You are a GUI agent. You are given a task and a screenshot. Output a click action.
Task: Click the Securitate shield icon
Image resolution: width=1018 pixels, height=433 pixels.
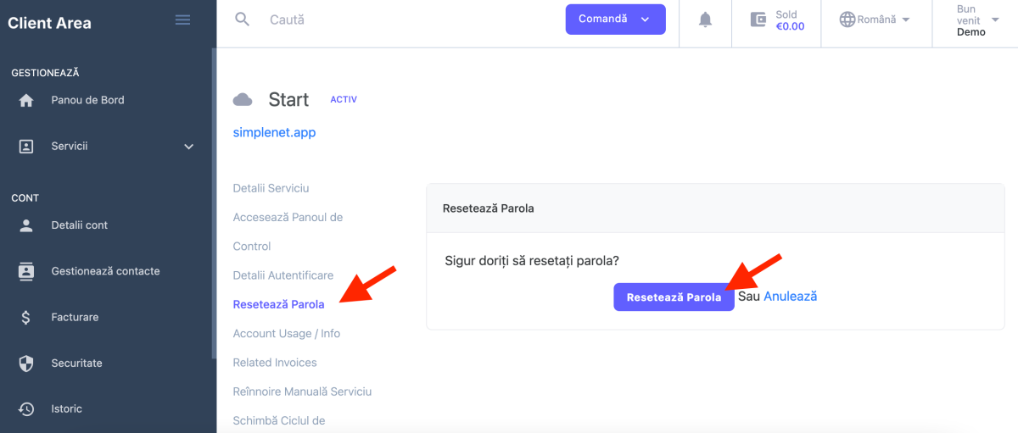pyautogui.click(x=26, y=364)
